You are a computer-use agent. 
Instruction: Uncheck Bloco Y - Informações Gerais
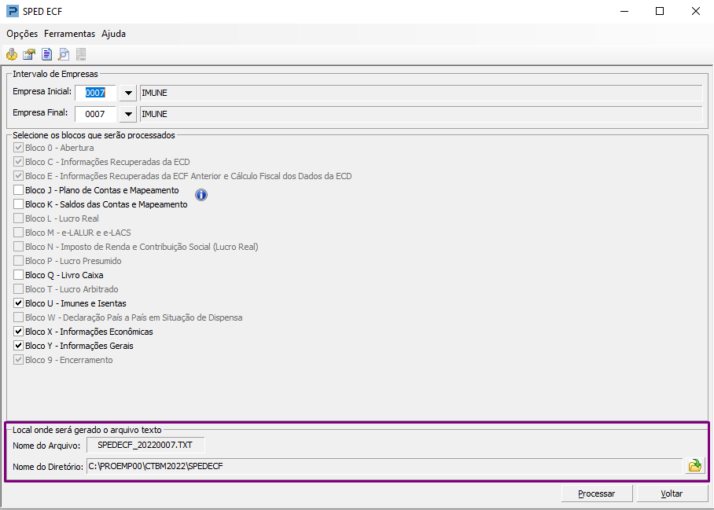pyautogui.click(x=18, y=345)
